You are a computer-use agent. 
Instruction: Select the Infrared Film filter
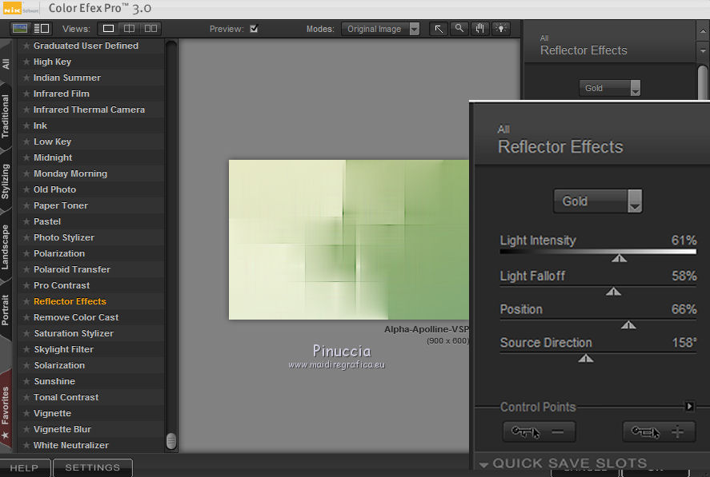(x=62, y=93)
